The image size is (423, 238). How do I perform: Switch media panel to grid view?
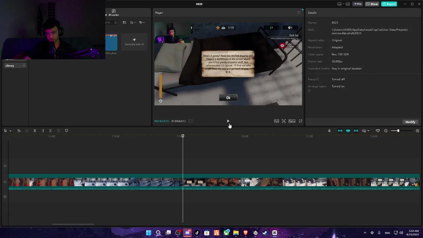(x=124, y=22)
